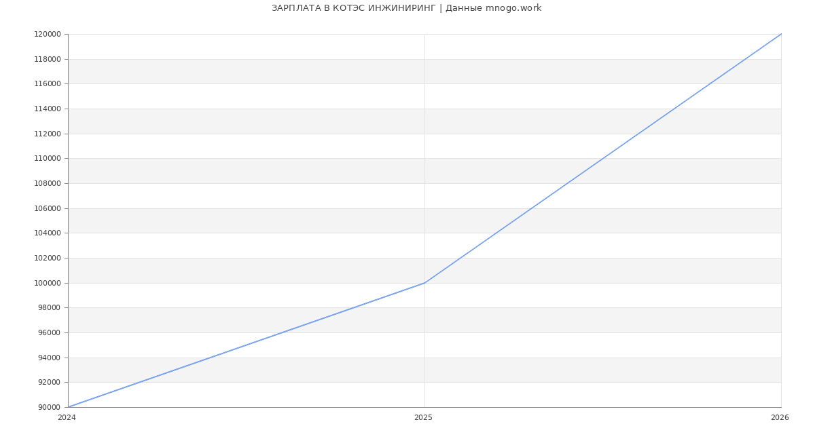Viewport: 815px width, 441px height.
Task: Click the 2026 x-axis label
Action: pyautogui.click(x=779, y=418)
